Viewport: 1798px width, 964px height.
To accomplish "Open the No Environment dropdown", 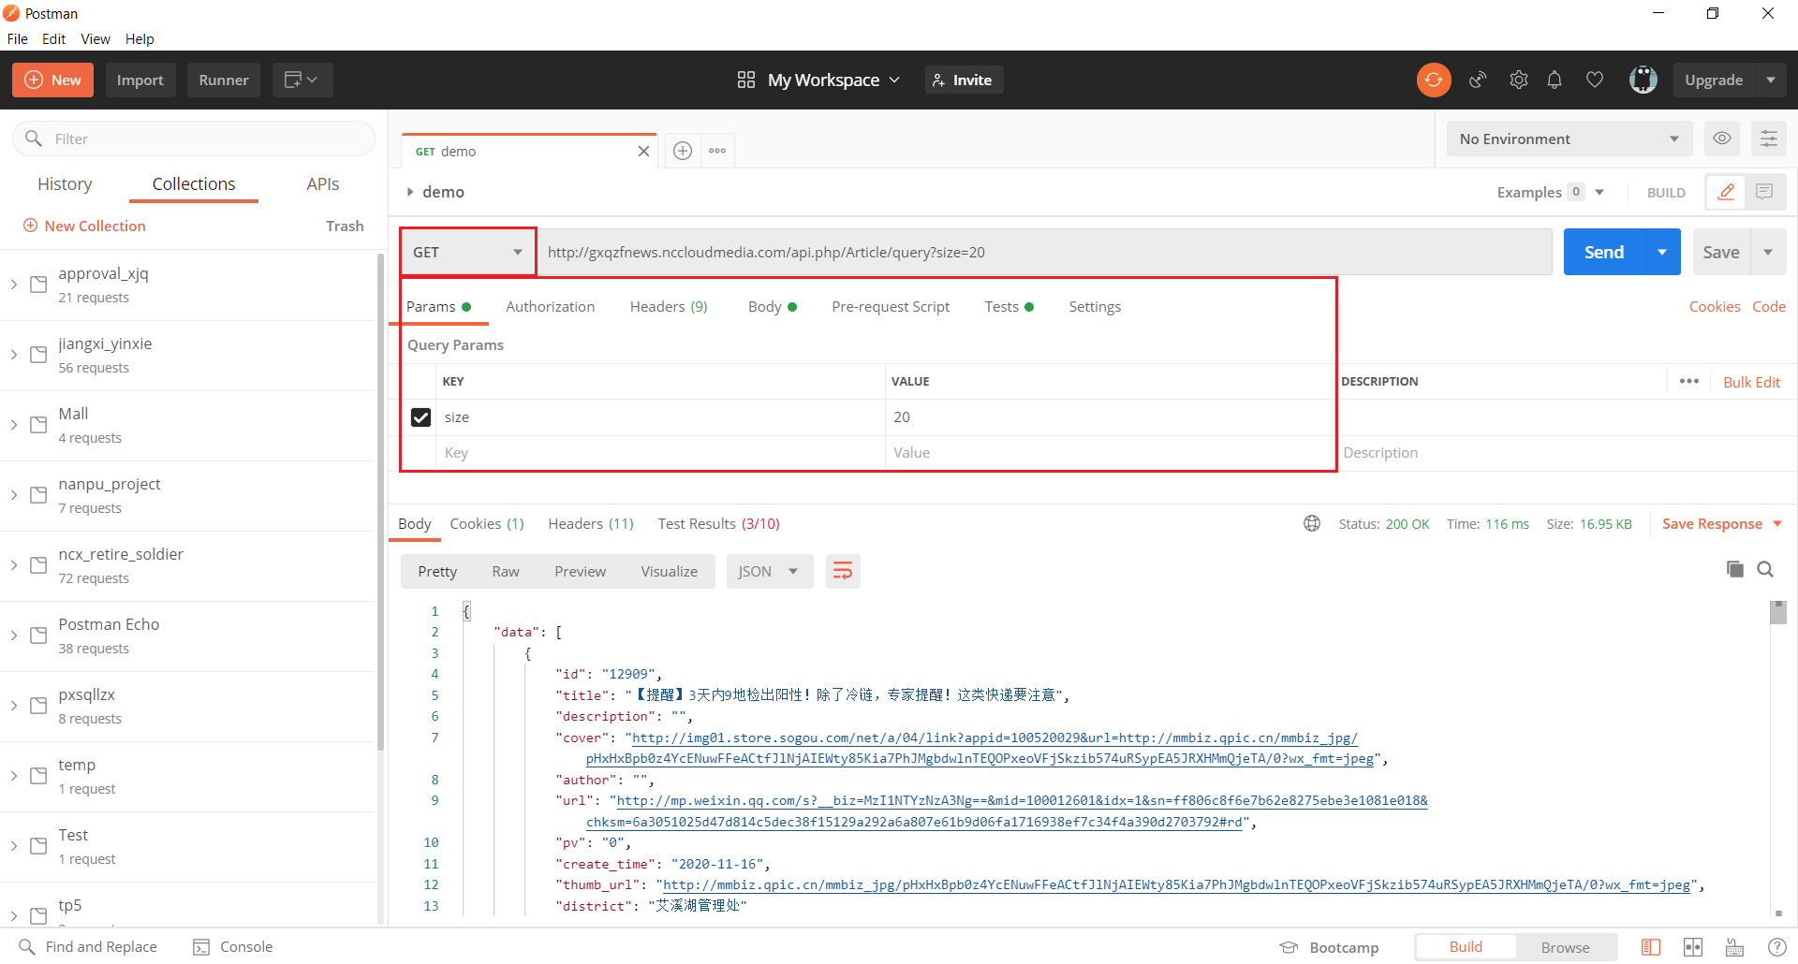I will 1570,139.
